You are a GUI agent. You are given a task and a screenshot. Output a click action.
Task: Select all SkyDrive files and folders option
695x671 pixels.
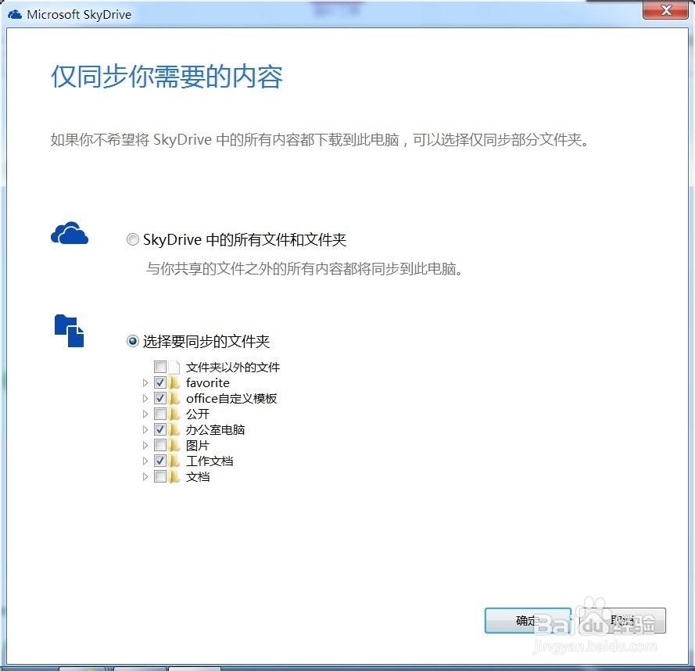coord(133,240)
